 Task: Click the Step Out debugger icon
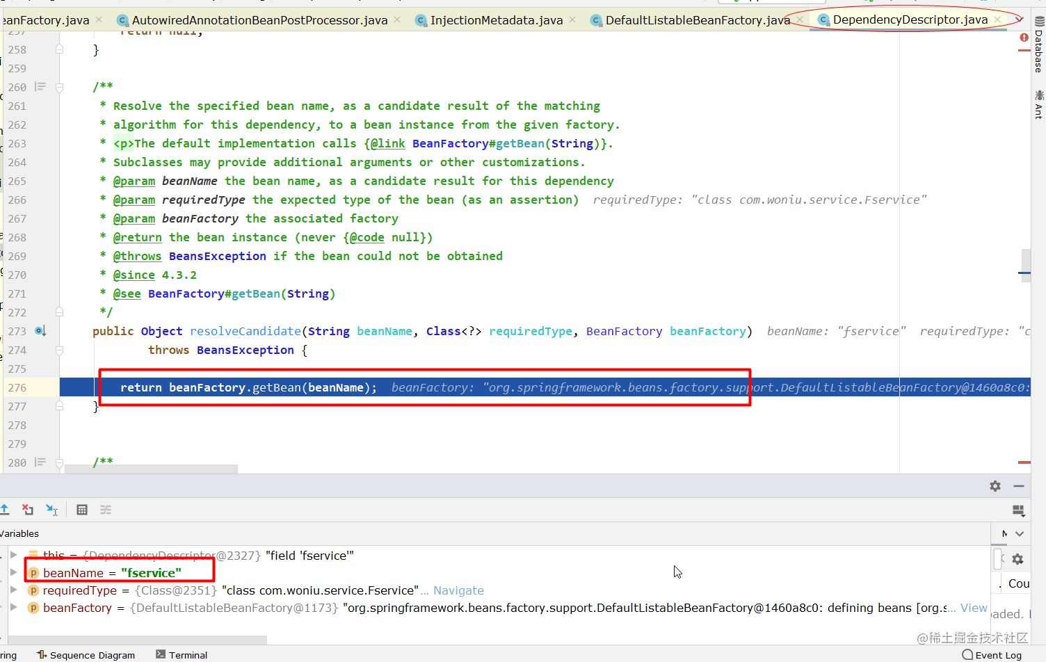tap(4, 510)
